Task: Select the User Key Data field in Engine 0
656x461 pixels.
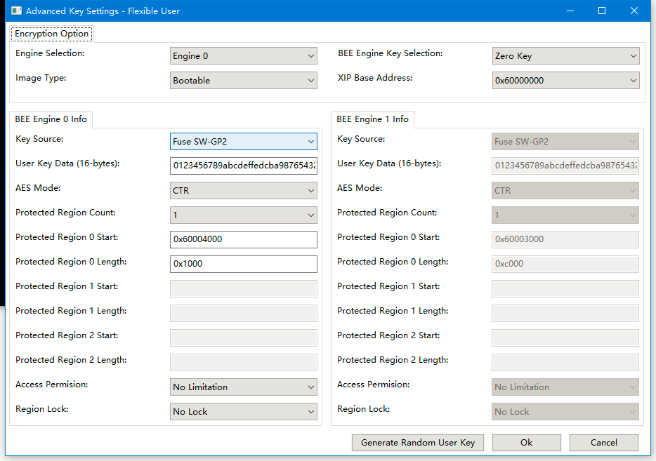Action: pyautogui.click(x=243, y=166)
